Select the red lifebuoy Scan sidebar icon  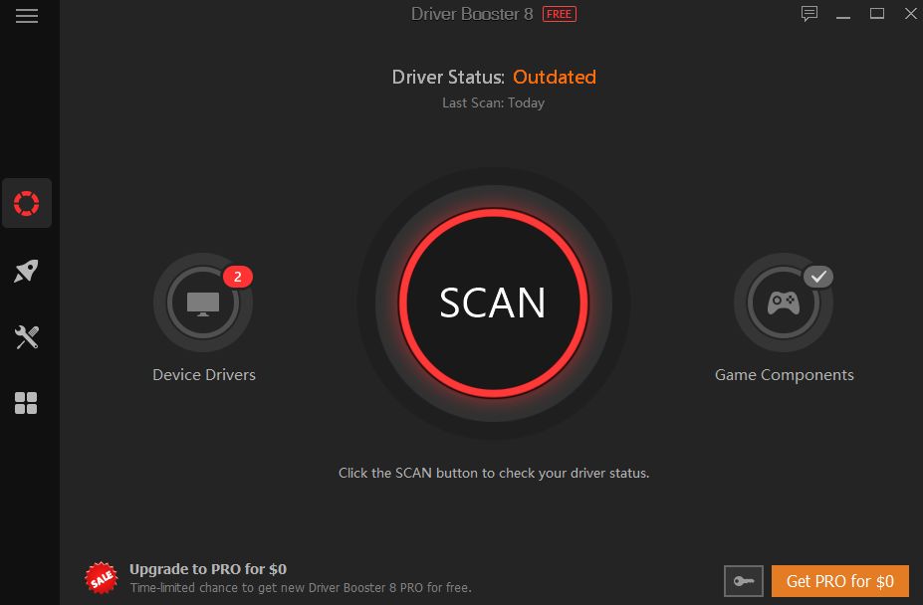pyautogui.click(x=27, y=203)
